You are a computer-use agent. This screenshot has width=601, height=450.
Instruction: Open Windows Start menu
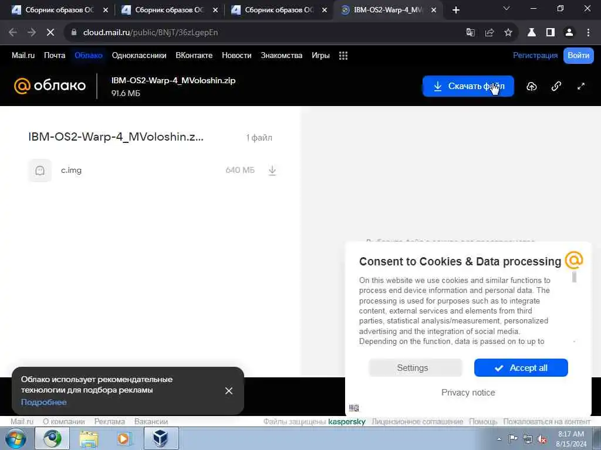click(x=16, y=438)
